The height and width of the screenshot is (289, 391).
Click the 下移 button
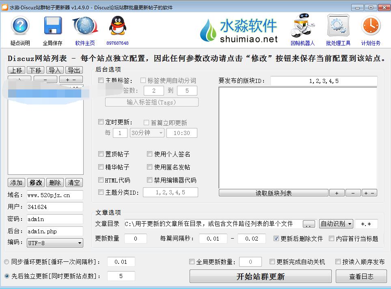coord(35,70)
